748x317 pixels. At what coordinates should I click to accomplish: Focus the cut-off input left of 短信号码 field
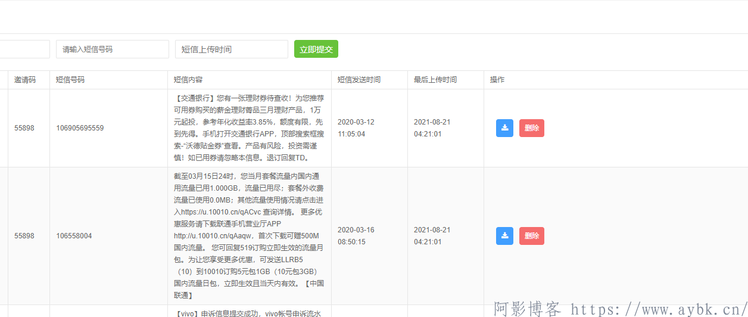pos(25,49)
